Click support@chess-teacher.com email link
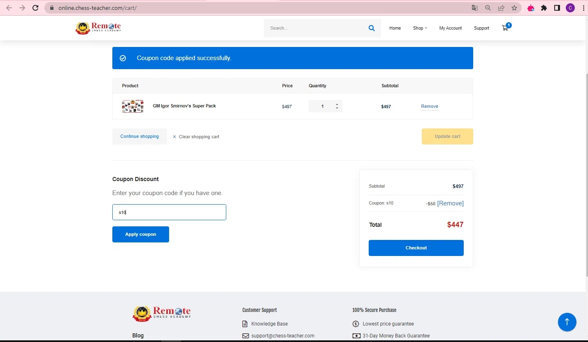 (283, 336)
